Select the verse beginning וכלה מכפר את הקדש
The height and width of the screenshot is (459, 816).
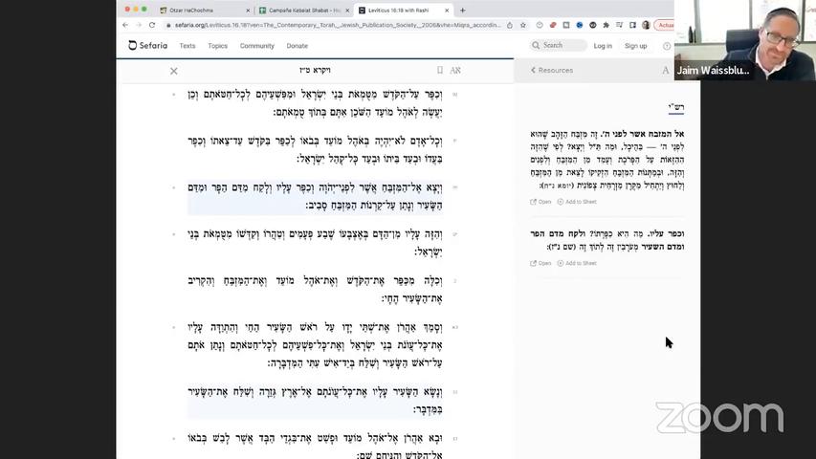[315, 290]
